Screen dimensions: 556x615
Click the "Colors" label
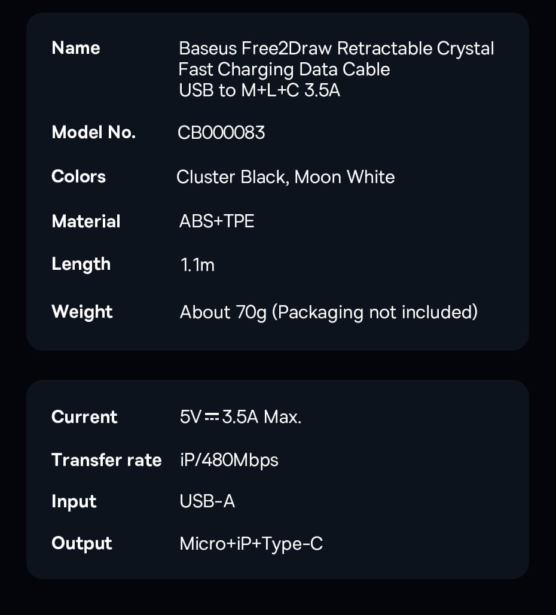[79, 176]
